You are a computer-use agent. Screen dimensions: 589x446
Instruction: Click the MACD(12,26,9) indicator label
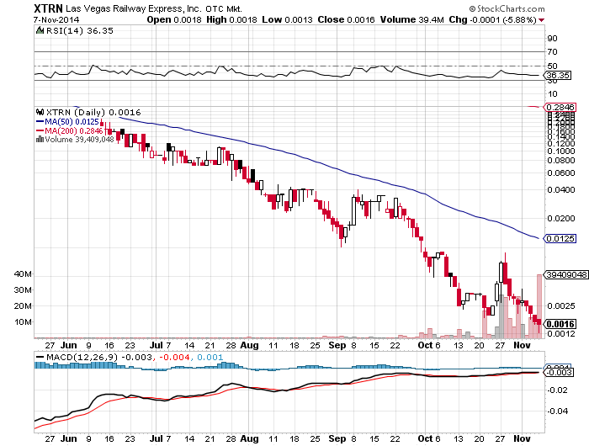tap(82, 358)
